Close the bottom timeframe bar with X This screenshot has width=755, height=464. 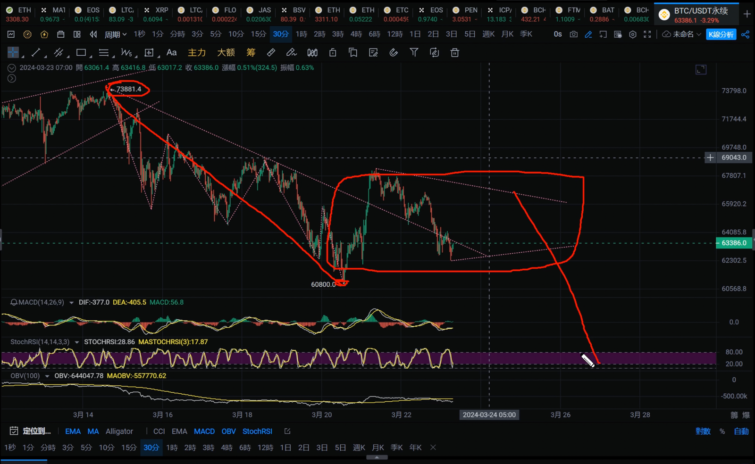(433, 447)
